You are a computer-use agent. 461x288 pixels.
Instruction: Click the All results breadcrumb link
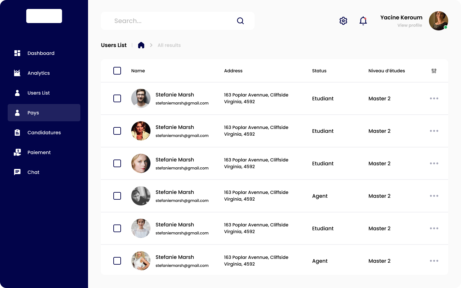tap(169, 45)
